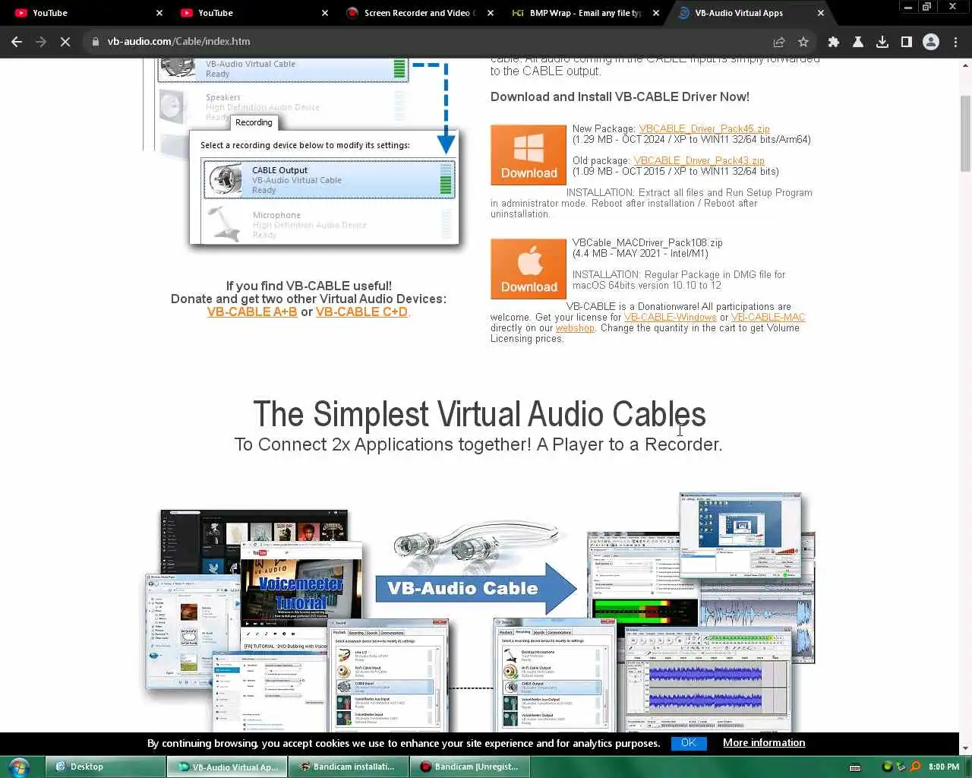The width and height of the screenshot is (972, 778).
Task: Click the macOS Download icon button
Action: (529, 269)
